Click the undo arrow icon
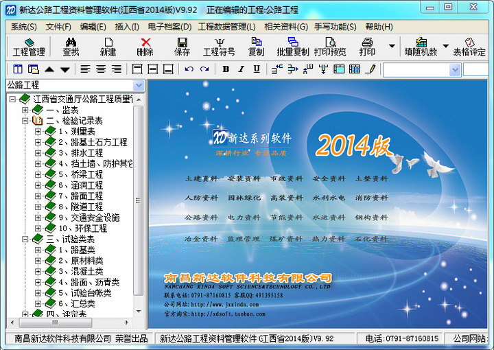494x350 pixels. point(189,69)
